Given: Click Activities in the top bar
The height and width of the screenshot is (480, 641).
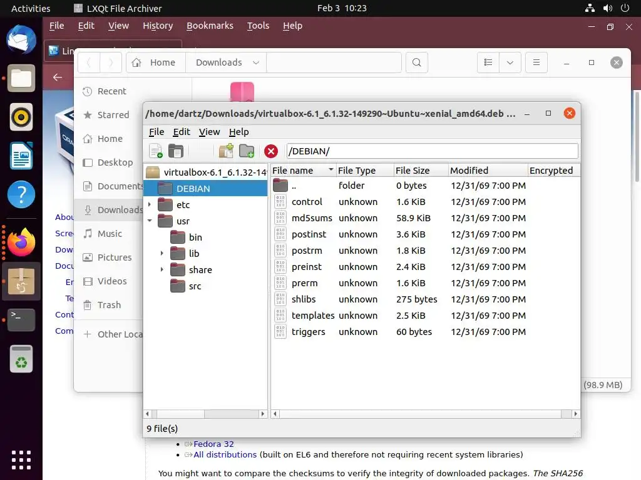Looking at the screenshot, I should (x=31, y=8).
